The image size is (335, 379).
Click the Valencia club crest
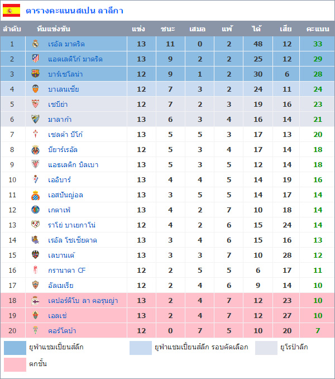[x=36, y=89]
